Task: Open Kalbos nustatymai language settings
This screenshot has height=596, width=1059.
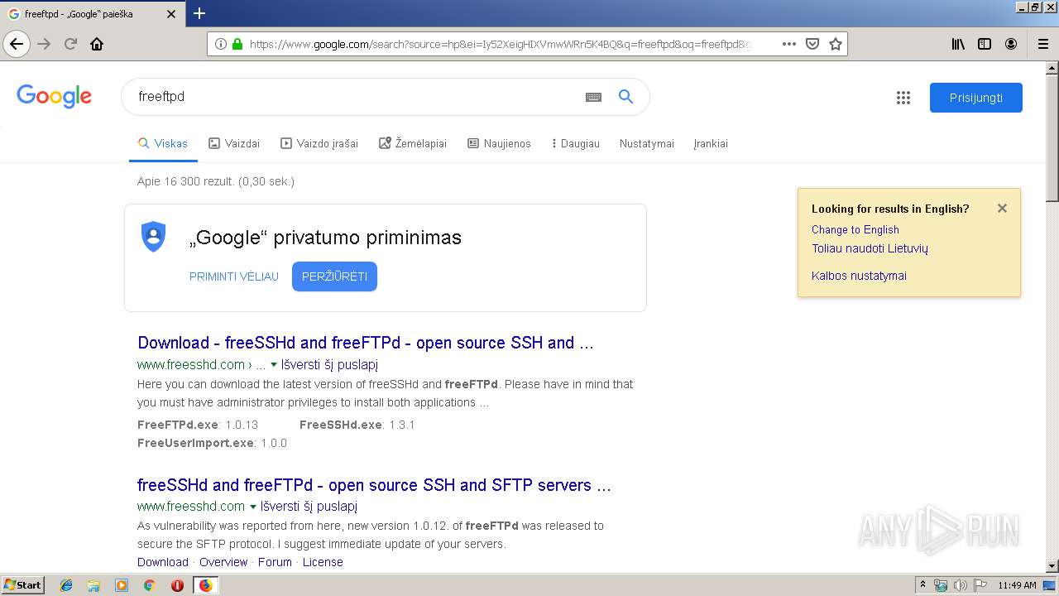Action: pyautogui.click(x=859, y=276)
